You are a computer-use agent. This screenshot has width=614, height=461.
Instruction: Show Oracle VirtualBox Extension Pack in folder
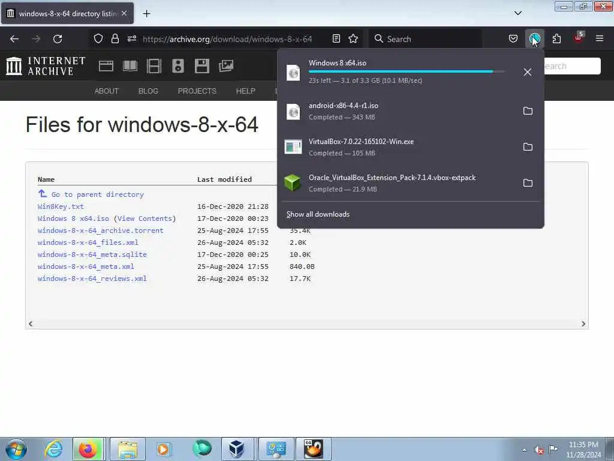click(528, 183)
